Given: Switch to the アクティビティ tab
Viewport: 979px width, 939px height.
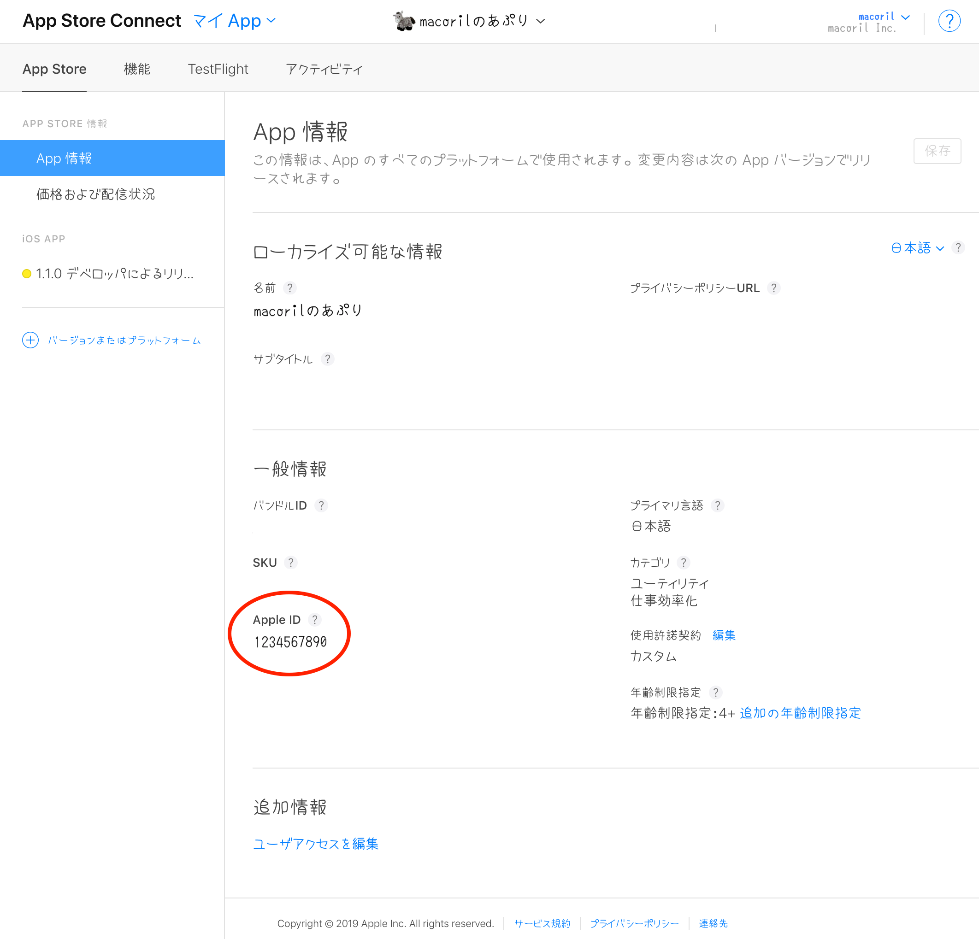Looking at the screenshot, I should point(324,69).
